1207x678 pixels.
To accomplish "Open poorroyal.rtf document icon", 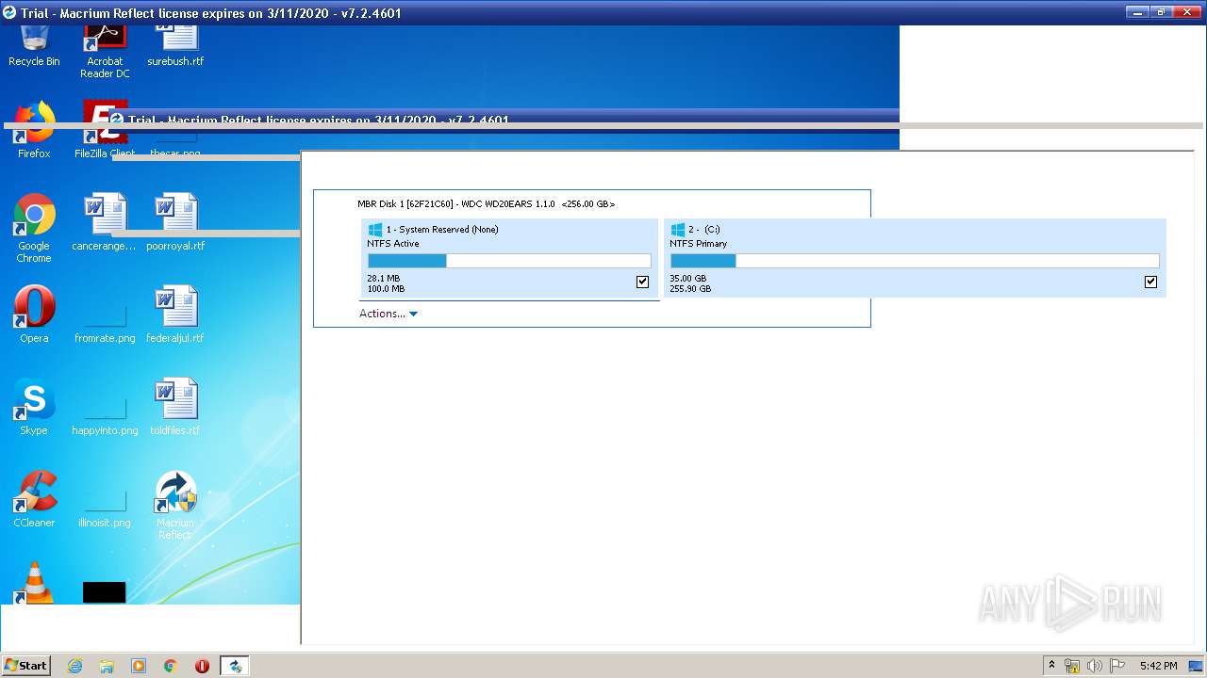I will [175, 222].
